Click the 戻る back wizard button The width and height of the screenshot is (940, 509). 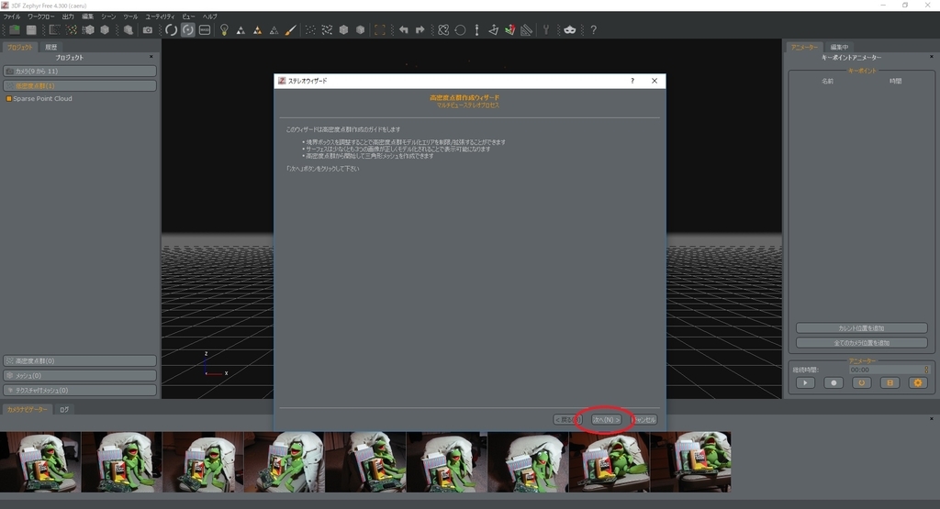pyautogui.click(x=567, y=420)
